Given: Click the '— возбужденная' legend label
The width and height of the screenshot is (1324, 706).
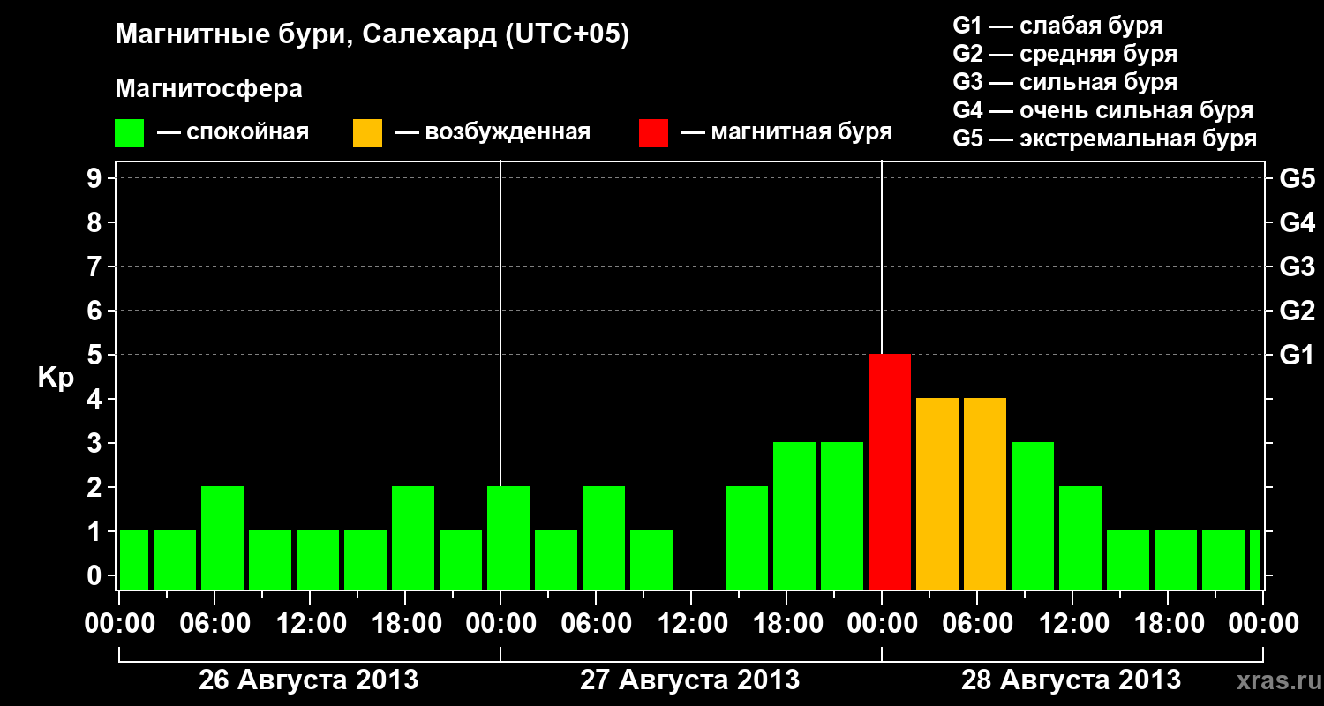Looking at the screenshot, I should pos(493,132).
